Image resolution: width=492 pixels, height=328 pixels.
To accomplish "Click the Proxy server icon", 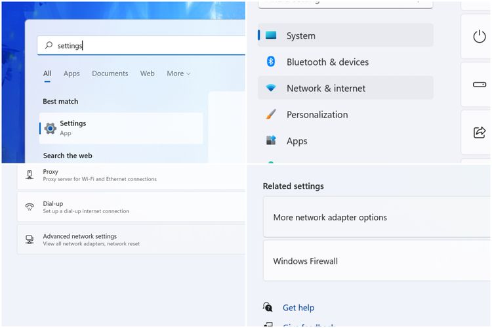I will (x=30, y=175).
